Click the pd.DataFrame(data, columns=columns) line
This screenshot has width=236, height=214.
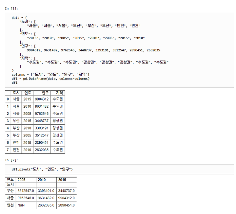pos(50,79)
